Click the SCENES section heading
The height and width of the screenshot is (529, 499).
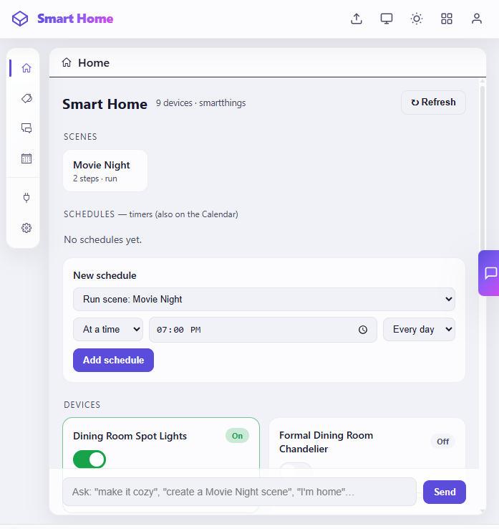tap(80, 137)
